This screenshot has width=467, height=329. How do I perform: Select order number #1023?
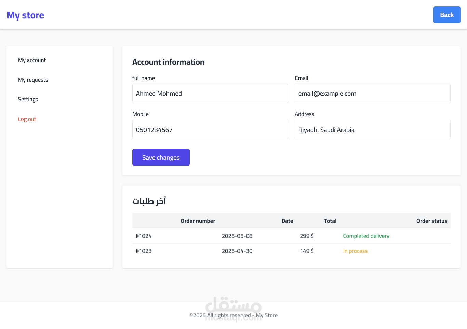(144, 251)
